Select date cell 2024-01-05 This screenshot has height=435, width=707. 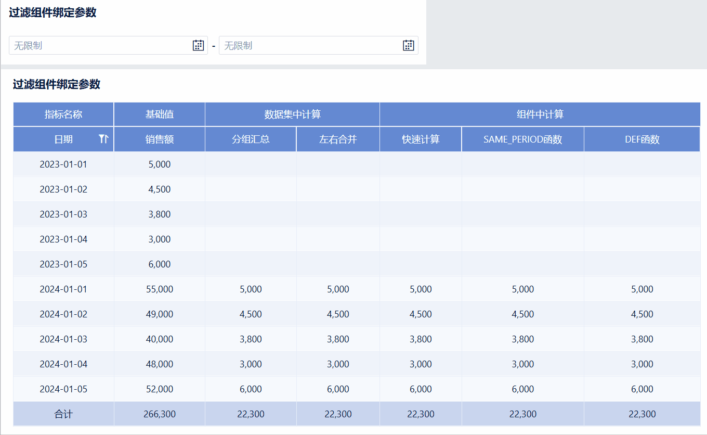[63, 389]
